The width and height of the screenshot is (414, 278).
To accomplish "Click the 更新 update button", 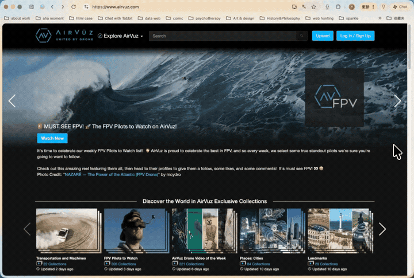I will pos(368,7).
